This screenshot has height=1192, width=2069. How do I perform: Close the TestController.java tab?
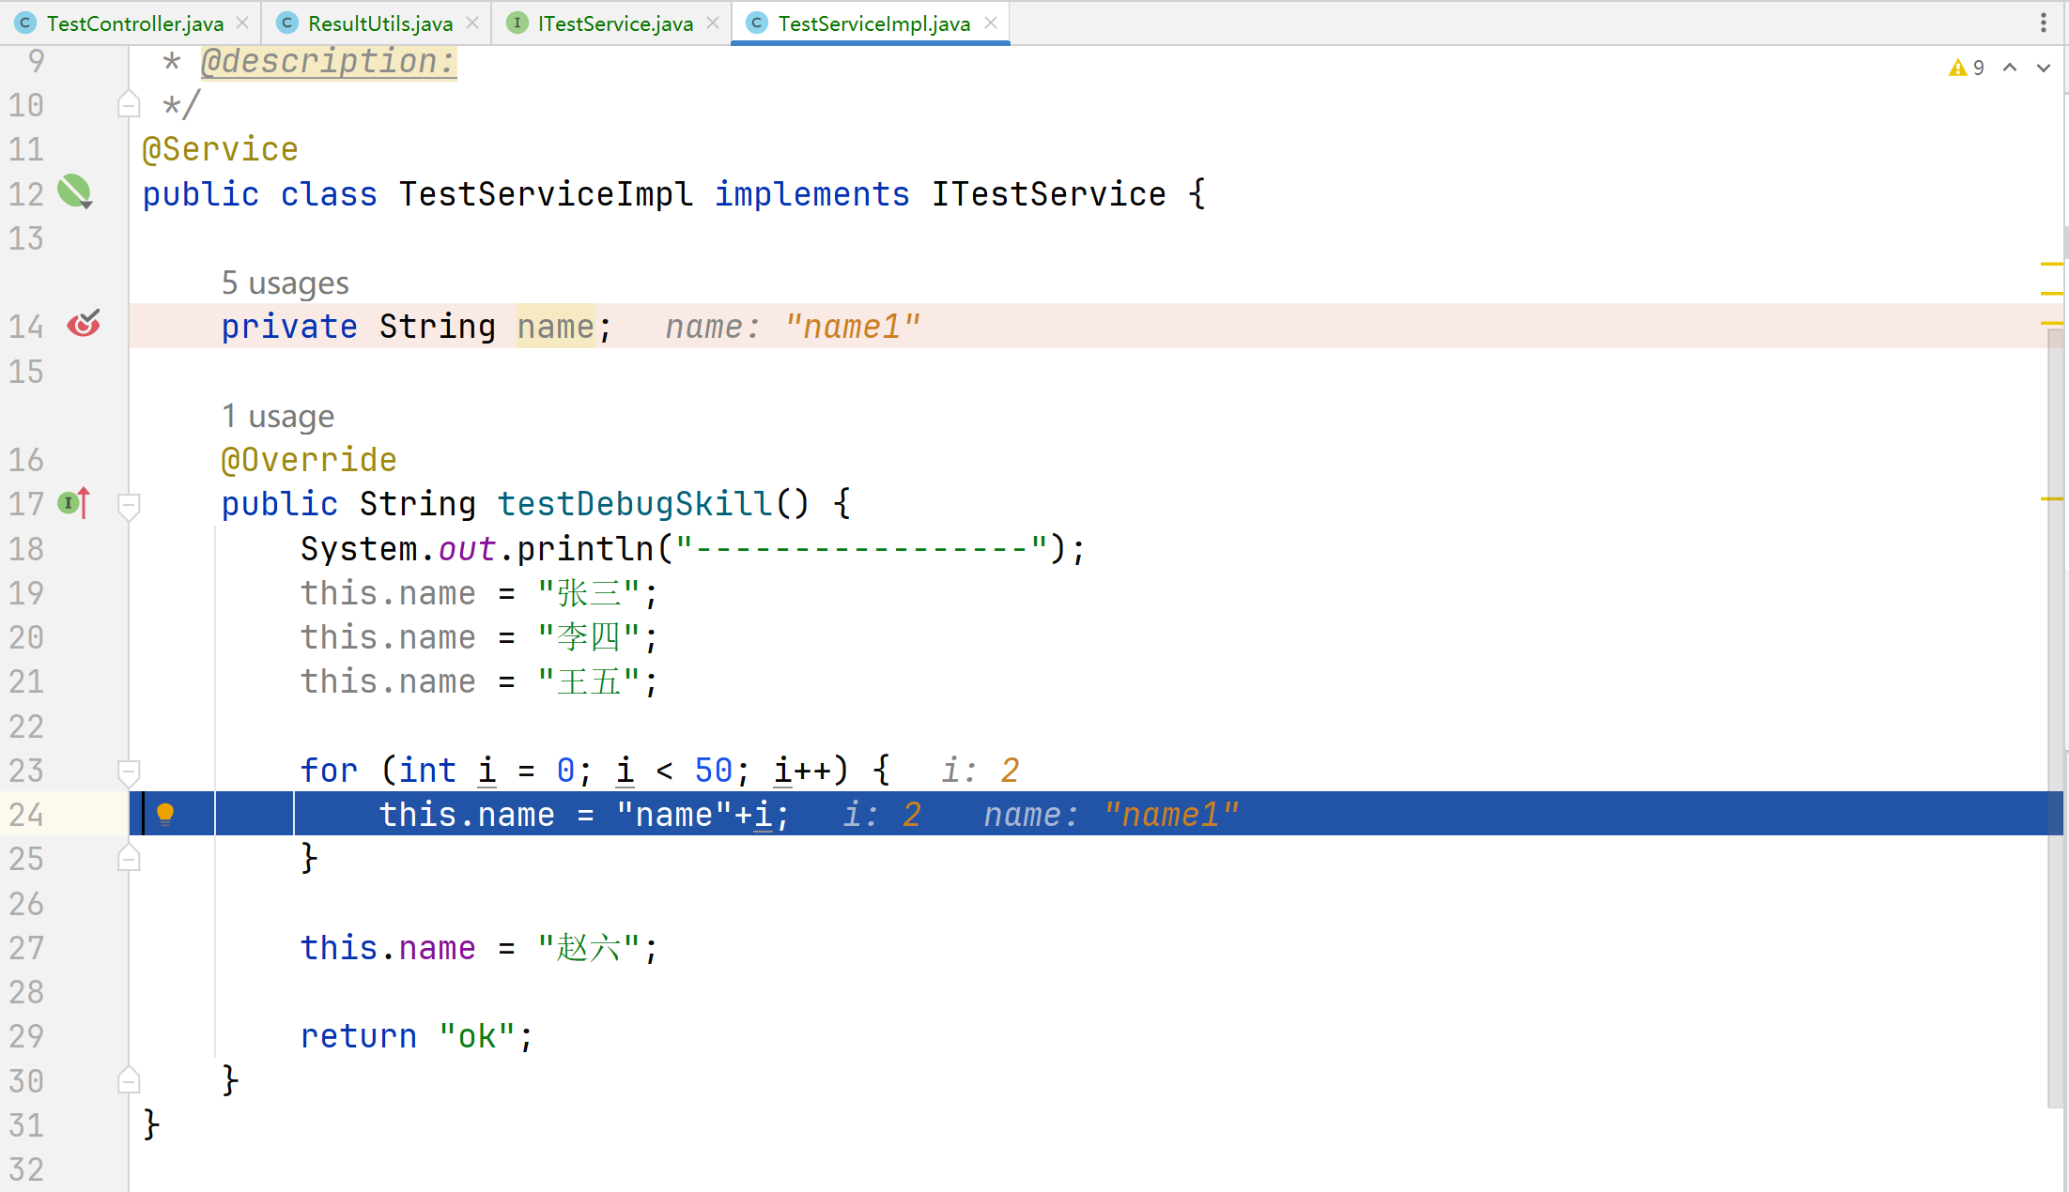click(x=242, y=23)
